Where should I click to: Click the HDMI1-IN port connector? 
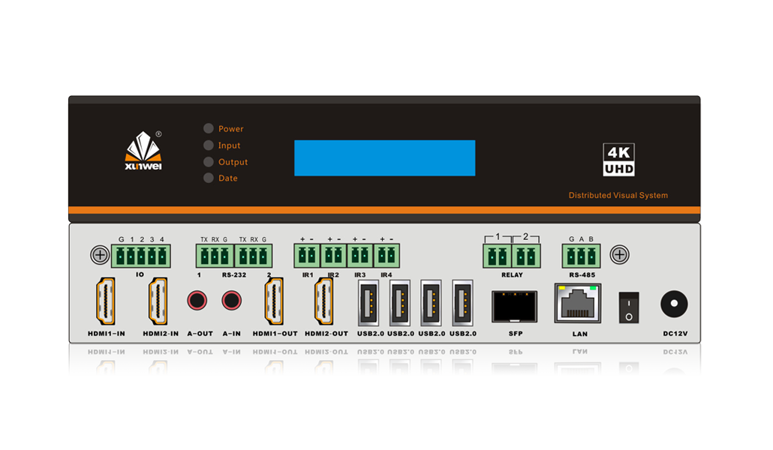pyautogui.click(x=105, y=301)
